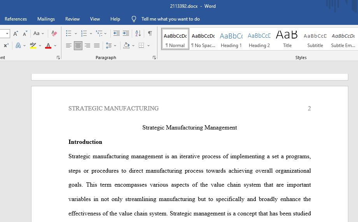Align text to the right
The image size is (358, 222).
pyautogui.click(x=87, y=45)
